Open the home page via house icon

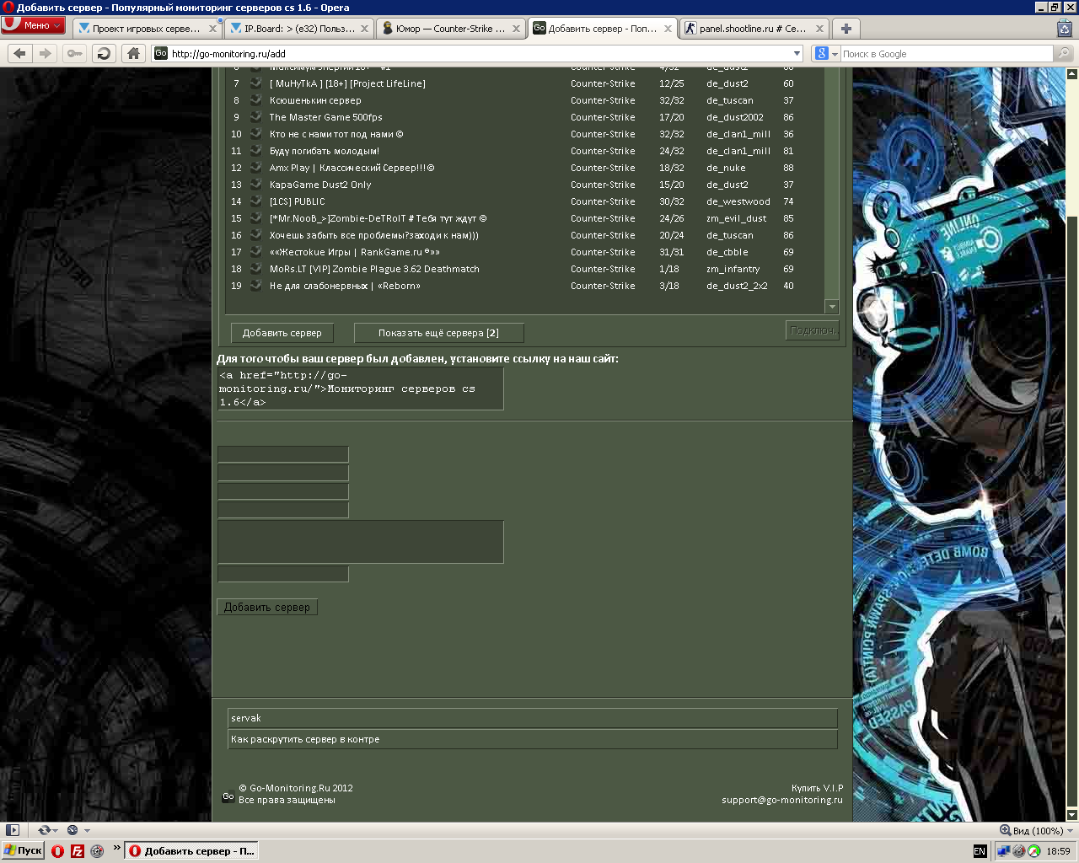point(133,53)
